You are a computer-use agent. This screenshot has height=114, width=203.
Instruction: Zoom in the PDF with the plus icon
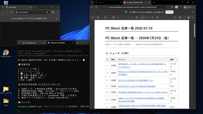pos(132,17)
